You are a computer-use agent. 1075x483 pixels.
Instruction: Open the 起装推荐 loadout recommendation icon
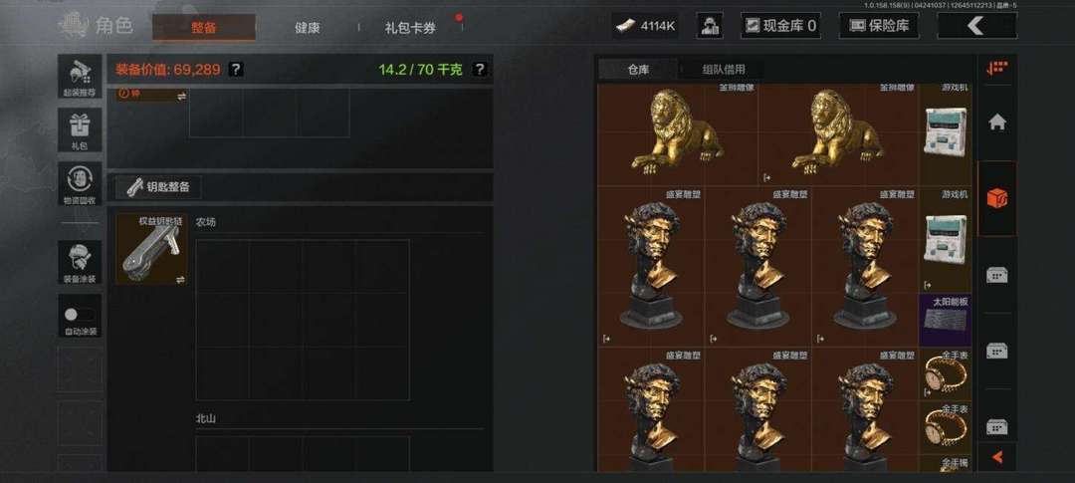81,76
